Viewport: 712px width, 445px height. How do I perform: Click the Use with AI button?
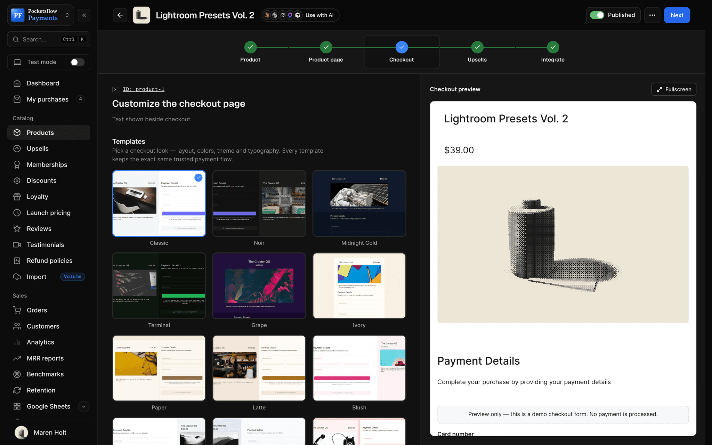(x=300, y=15)
